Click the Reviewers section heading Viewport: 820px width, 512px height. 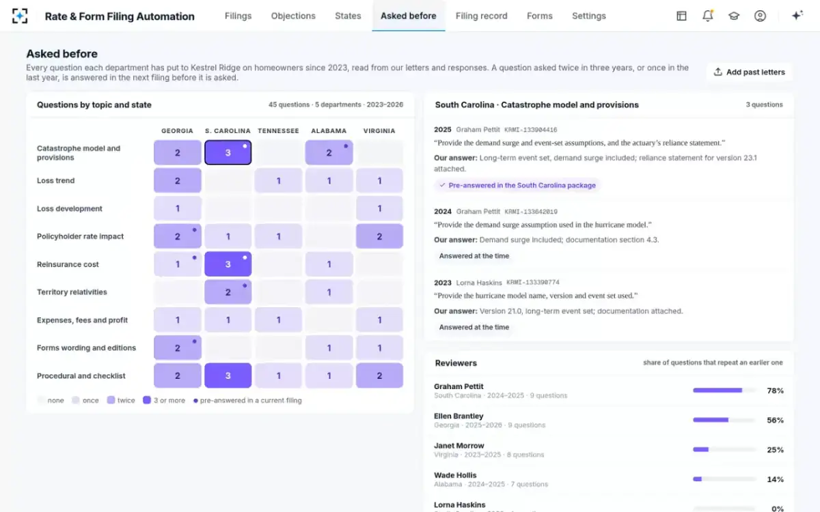(456, 363)
